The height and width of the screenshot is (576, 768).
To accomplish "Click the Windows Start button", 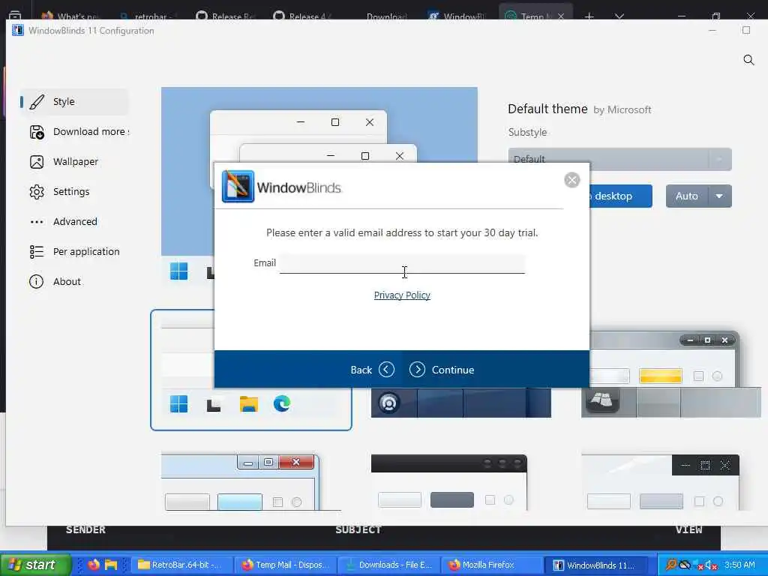I will point(34,565).
